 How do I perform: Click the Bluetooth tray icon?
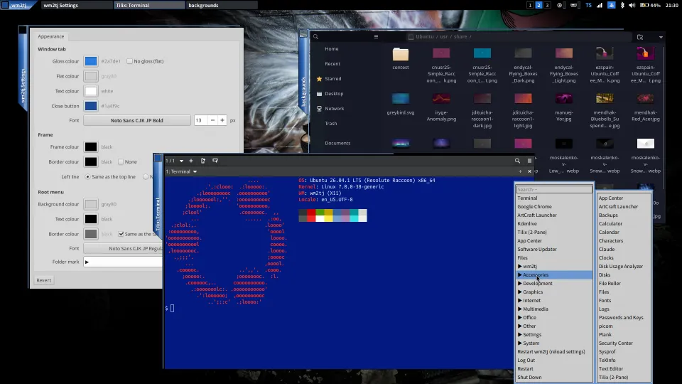click(x=622, y=5)
